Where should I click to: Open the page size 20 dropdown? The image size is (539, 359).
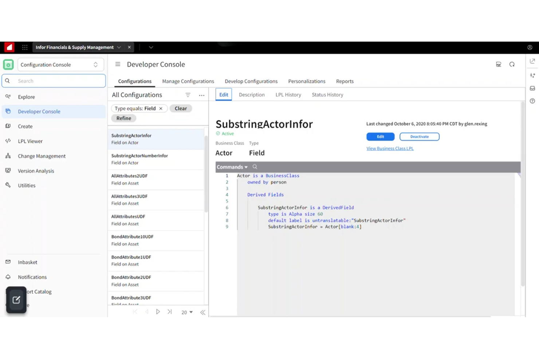(x=187, y=312)
